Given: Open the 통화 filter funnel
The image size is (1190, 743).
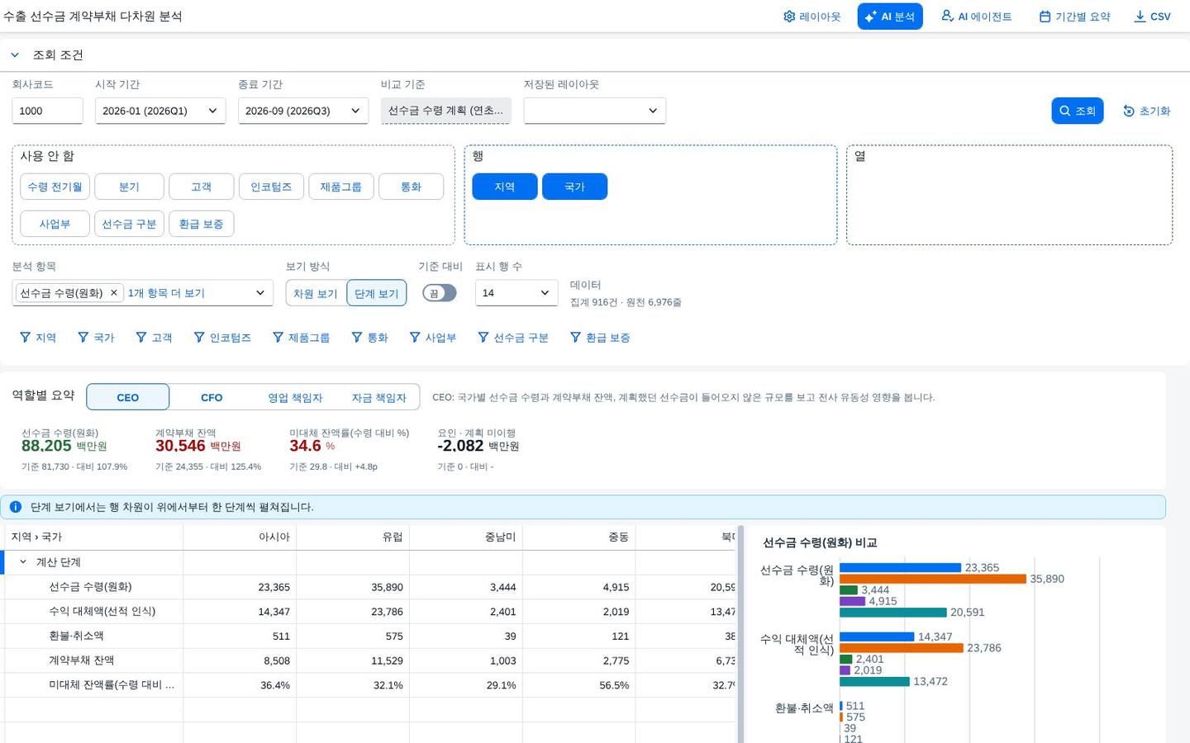Looking at the screenshot, I should tap(369, 338).
